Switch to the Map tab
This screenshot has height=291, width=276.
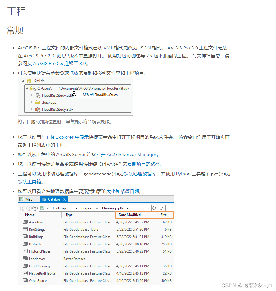[x=29, y=199]
